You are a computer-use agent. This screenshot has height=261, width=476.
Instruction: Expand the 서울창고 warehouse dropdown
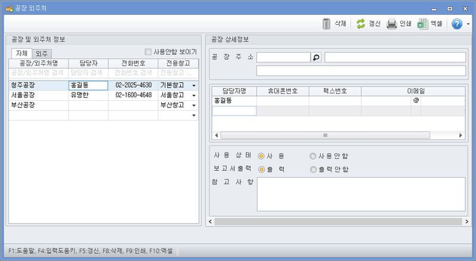[x=193, y=96]
